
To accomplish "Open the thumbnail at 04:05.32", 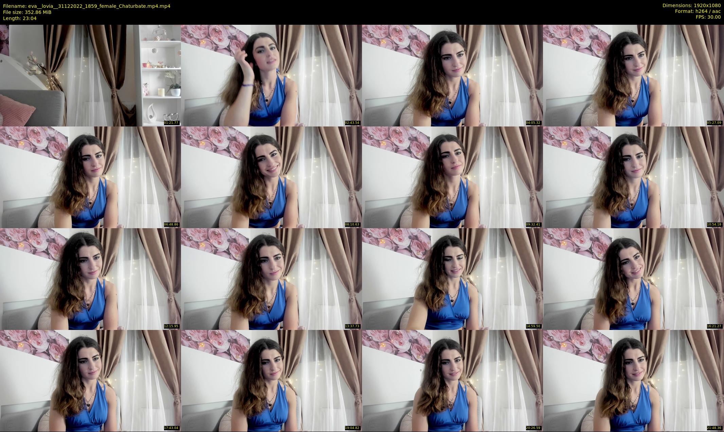I will coord(452,75).
